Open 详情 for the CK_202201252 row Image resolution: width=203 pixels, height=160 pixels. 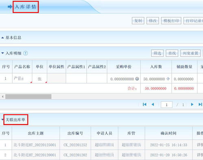pyautogui.click(x=200, y=145)
